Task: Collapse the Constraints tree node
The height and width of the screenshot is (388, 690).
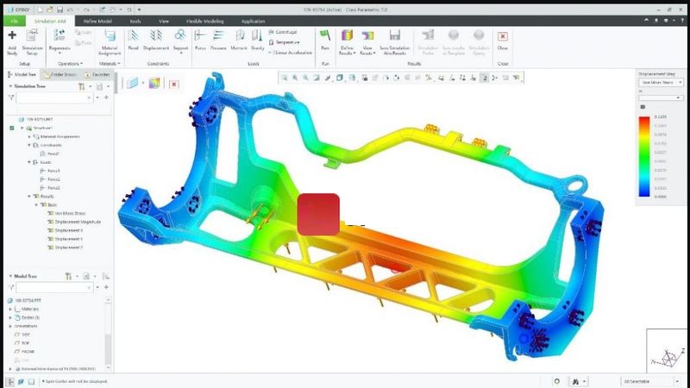Action: click(29, 145)
